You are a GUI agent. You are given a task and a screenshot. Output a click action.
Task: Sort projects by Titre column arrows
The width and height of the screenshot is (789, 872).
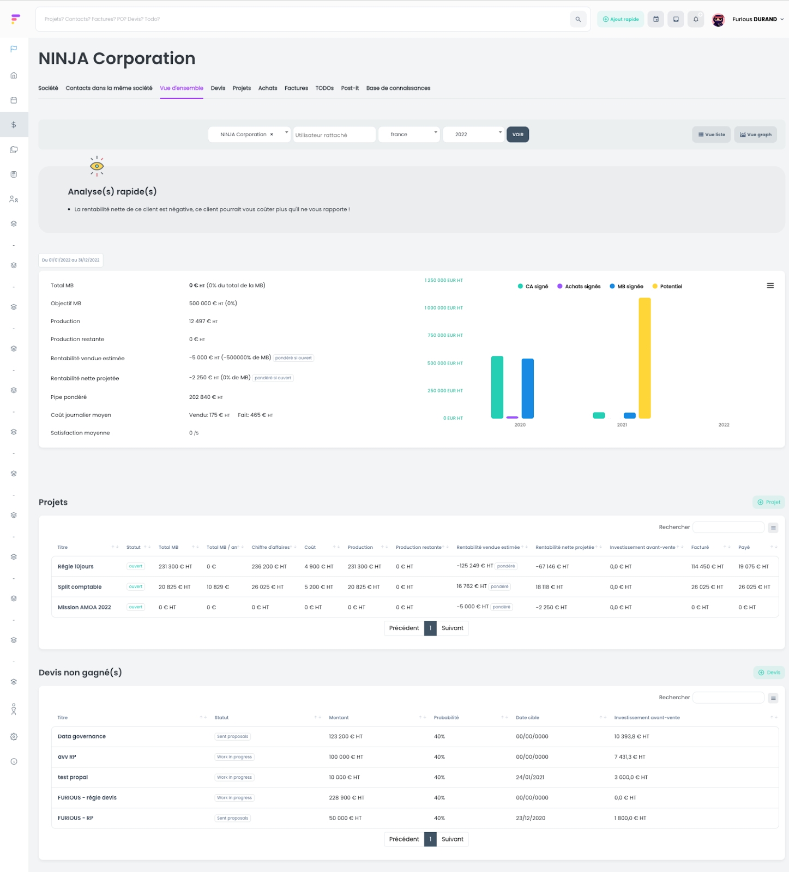coord(115,547)
